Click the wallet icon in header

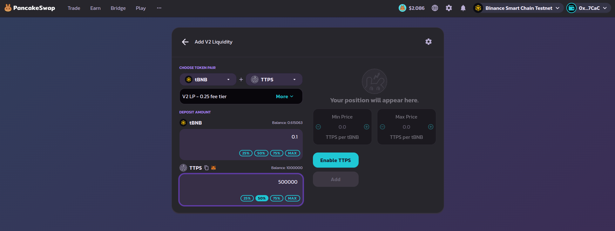point(571,8)
